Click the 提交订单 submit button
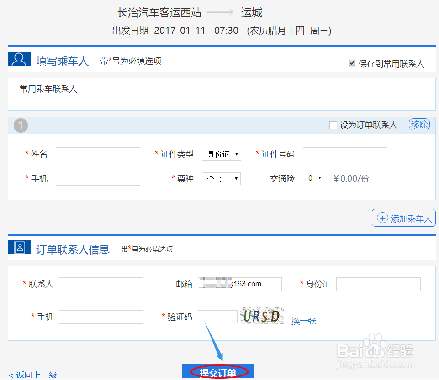This screenshot has height=380, width=439. 218,371
